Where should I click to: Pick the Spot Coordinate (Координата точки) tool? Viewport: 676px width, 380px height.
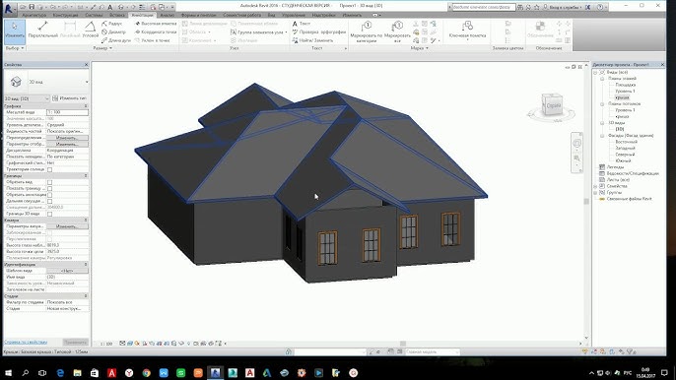click(x=156, y=32)
